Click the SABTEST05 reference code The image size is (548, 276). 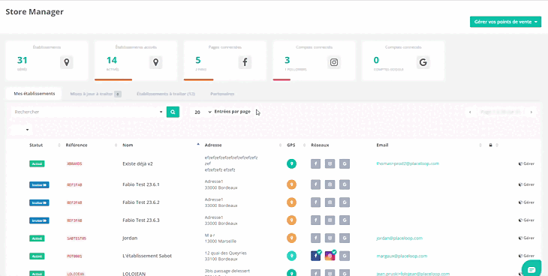(x=77, y=238)
